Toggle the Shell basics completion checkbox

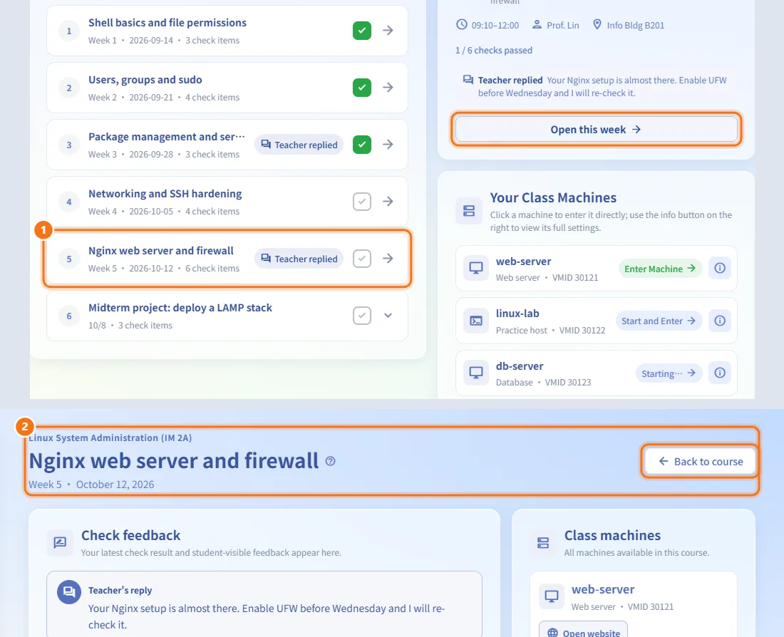362,31
